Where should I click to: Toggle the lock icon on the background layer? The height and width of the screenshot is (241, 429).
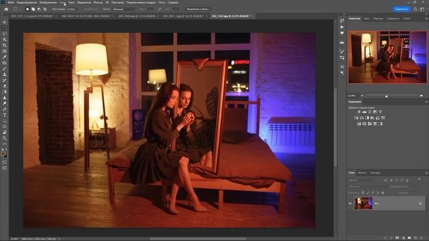(420, 204)
